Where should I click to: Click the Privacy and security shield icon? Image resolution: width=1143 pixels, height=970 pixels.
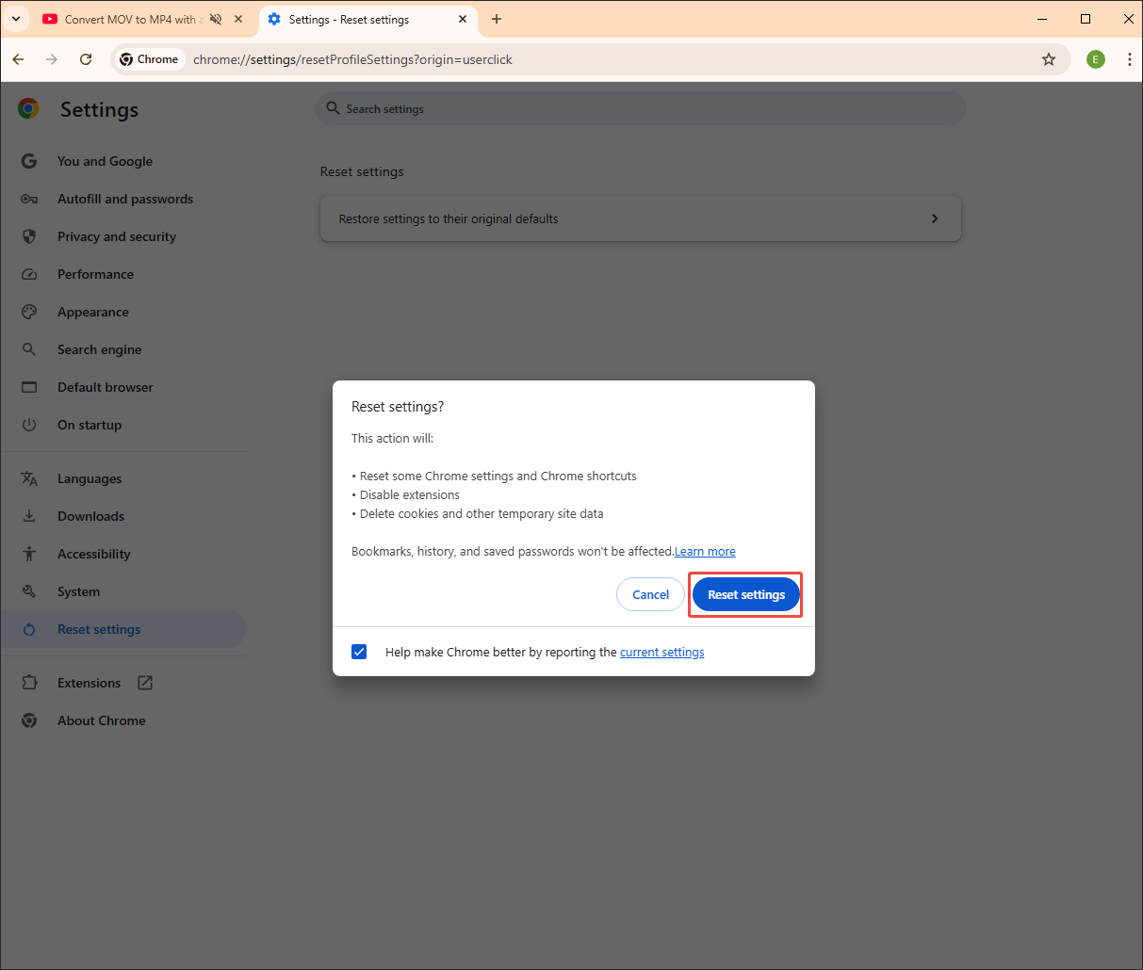pyautogui.click(x=29, y=236)
